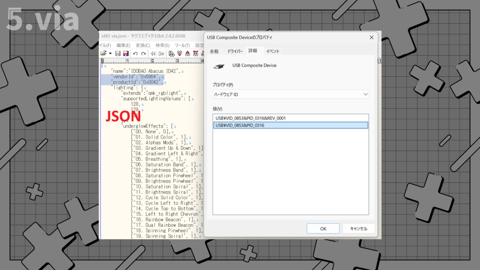Click the Save floppy disk icon
Image resolution: width=480 pixels, height=270 pixels.
(x=118, y=53)
